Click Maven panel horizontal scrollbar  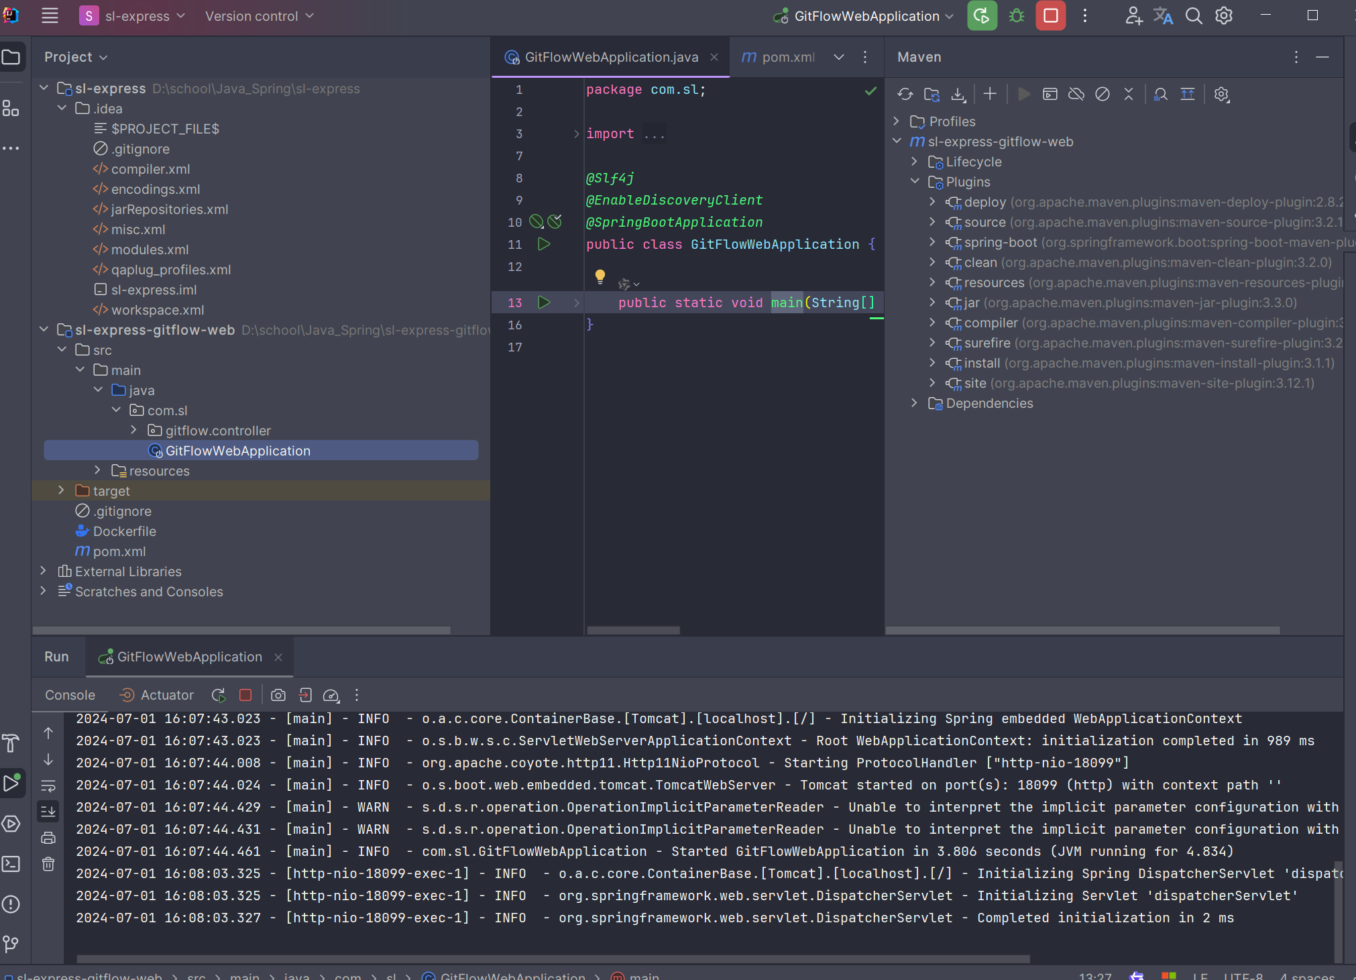coord(1083,631)
